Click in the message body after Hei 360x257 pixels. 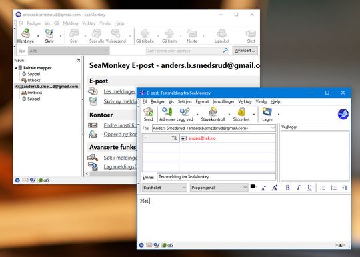tap(151, 201)
